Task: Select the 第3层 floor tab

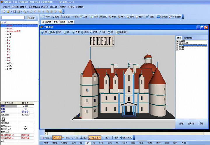Action: point(70,22)
